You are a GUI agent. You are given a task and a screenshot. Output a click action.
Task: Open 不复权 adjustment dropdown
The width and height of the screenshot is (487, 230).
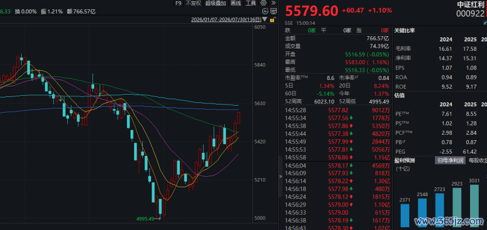click(193, 3)
